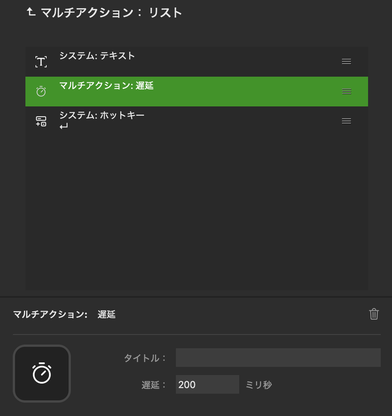Screen dimensions: 392x416
Task: Focus the タイトル text field
Action: (x=278, y=357)
